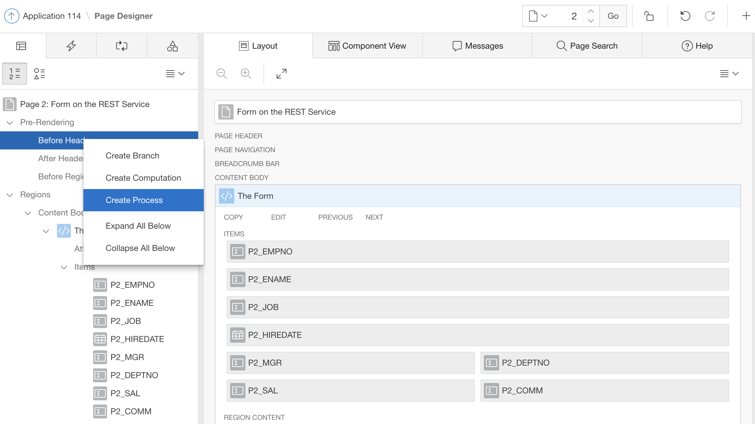Image resolution: width=755 pixels, height=424 pixels.
Task: Open the page finder dropdown
Action: click(x=538, y=16)
